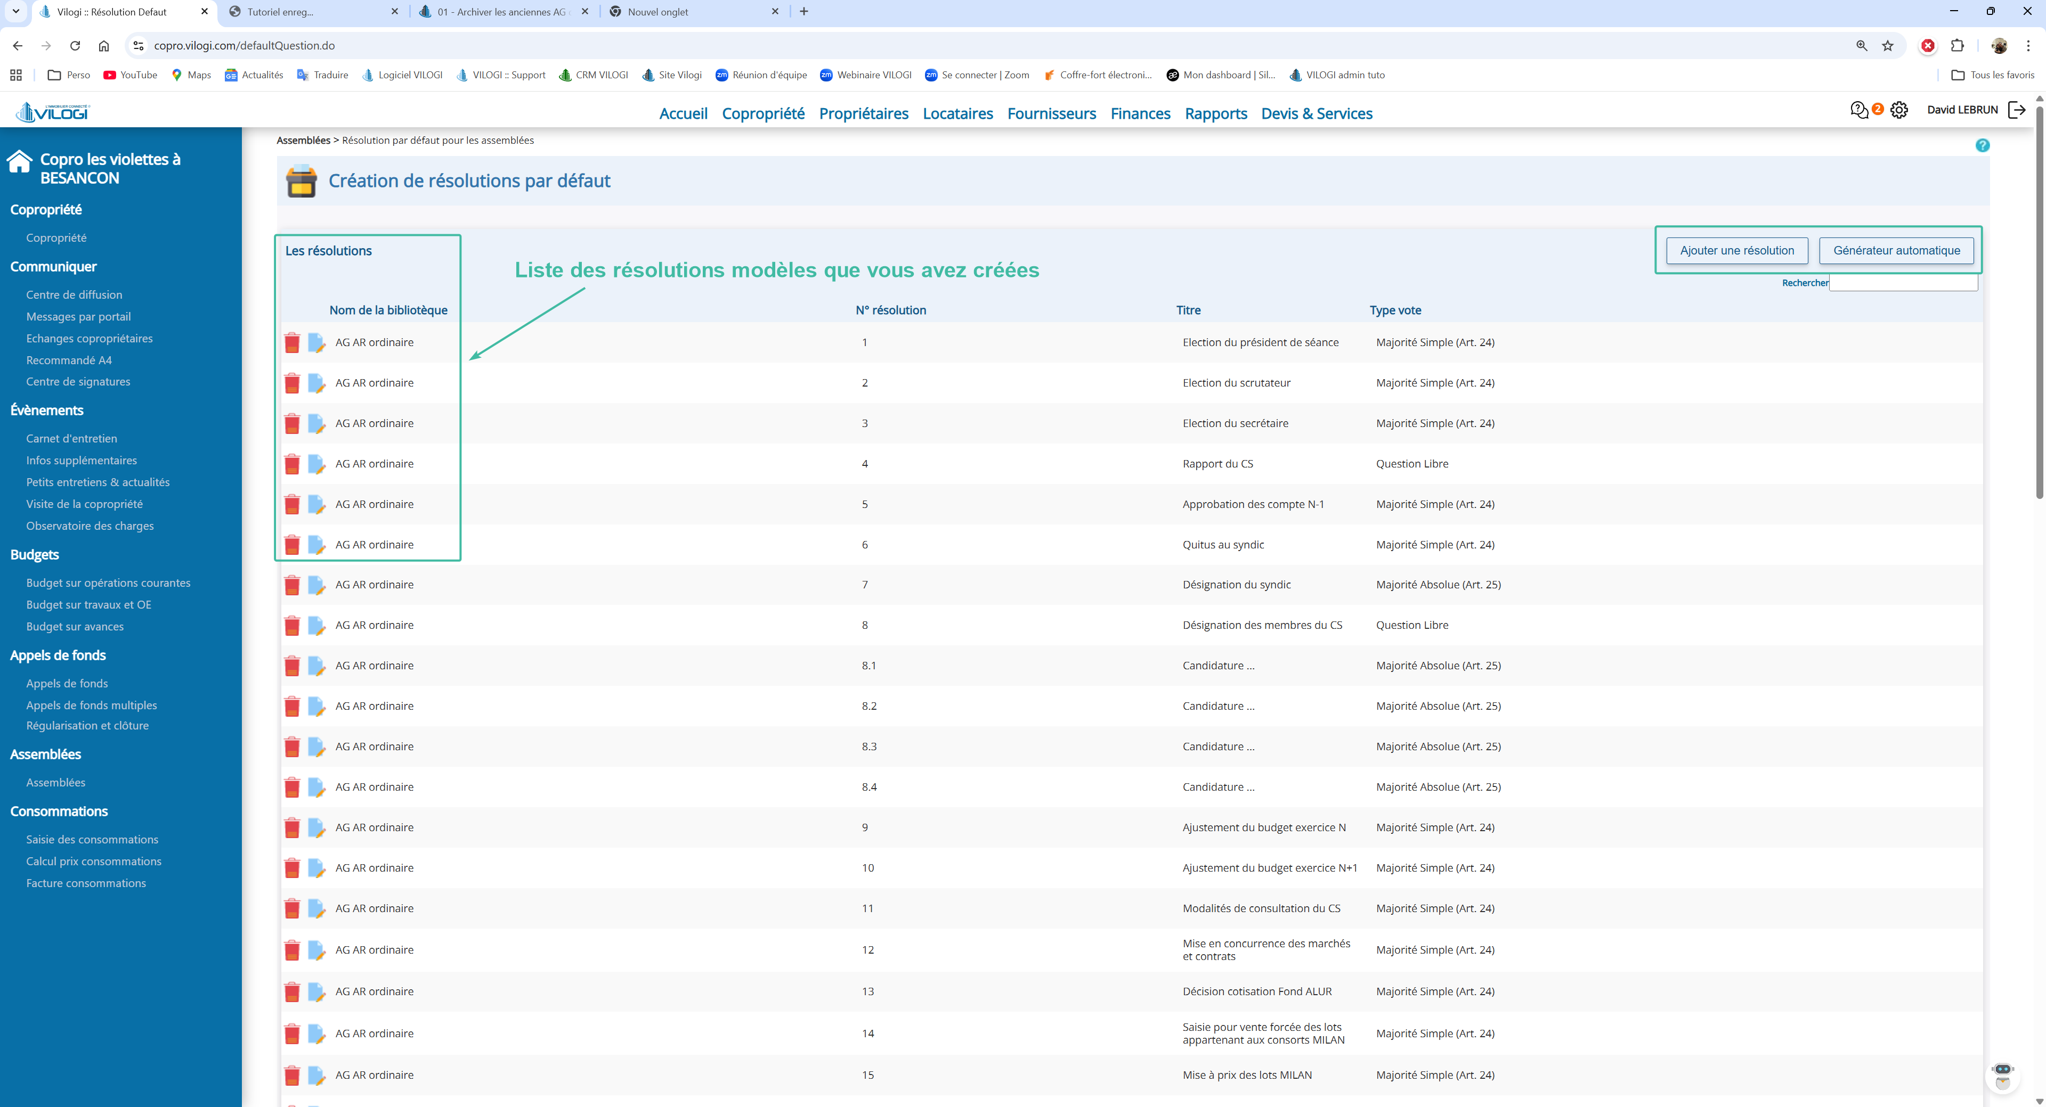Open the VILOGI :: Support bookmark

tap(500, 75)
